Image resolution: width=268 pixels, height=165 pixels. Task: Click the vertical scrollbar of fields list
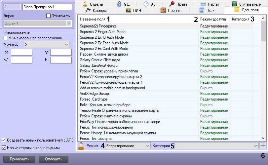tap(263, 83)
